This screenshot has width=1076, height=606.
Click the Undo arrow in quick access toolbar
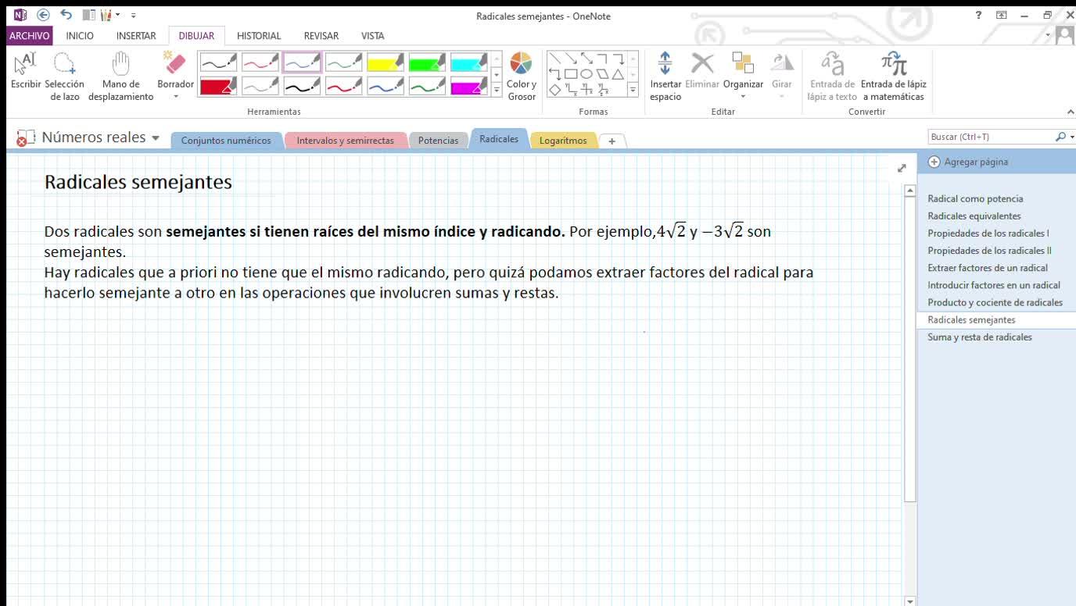[66, 15]
